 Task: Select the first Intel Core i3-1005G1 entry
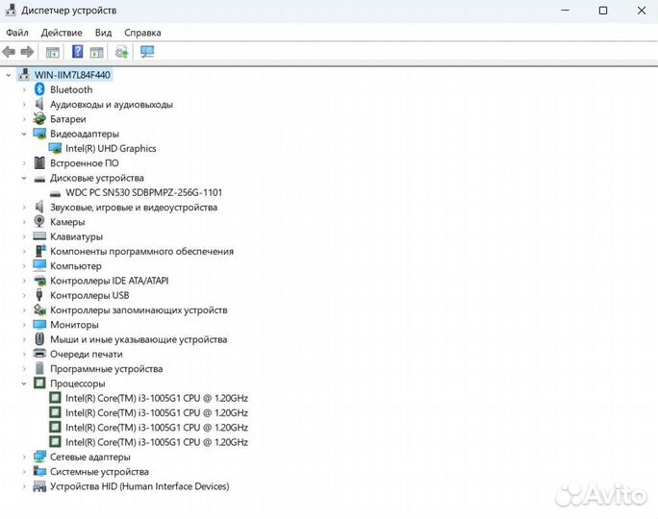pos(157,398)
